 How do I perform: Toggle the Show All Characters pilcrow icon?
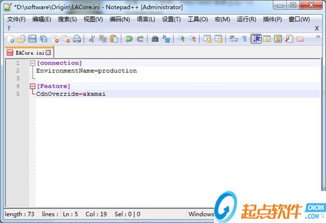pos(244,39)
